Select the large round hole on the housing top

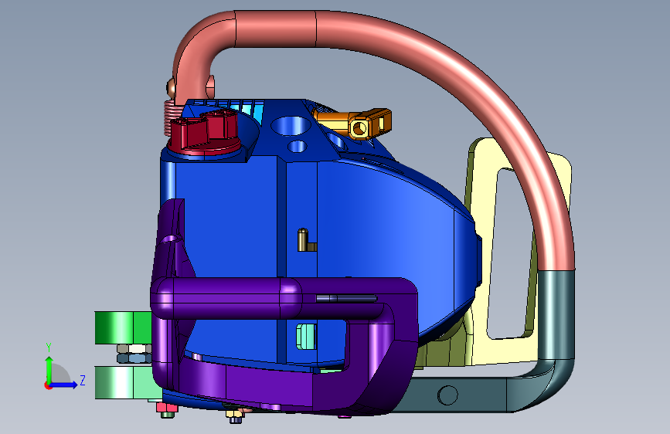pyautogui.click(x=291, y=125)
